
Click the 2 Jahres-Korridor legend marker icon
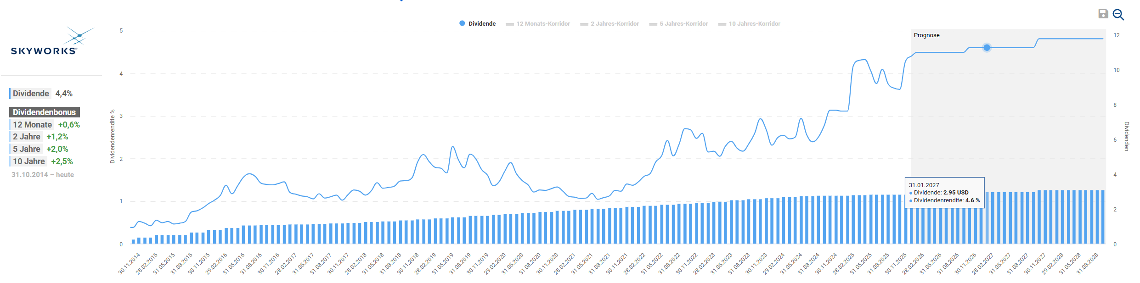(x=584, y=24)
